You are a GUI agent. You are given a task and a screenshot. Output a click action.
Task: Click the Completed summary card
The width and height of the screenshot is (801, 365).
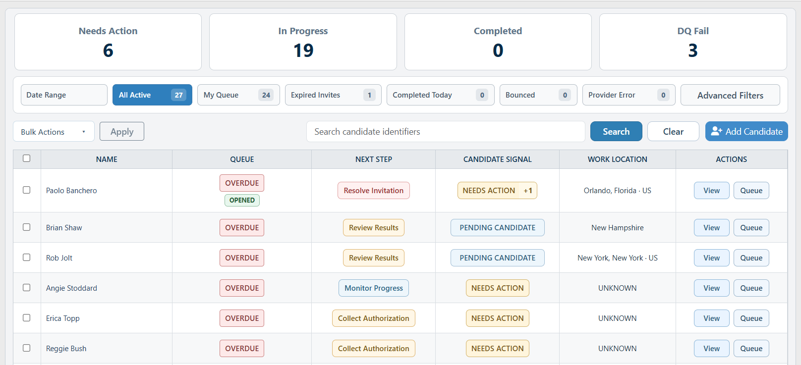pyautogui.click(x=498, y=42)
